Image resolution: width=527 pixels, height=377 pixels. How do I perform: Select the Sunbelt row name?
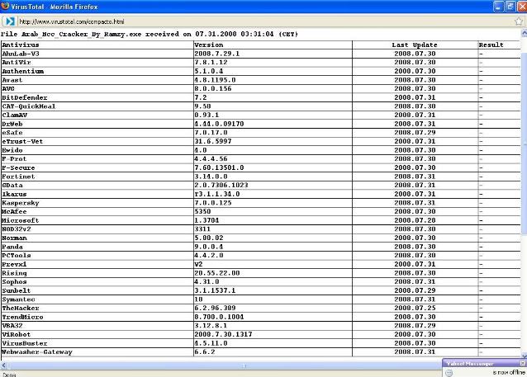17,290
